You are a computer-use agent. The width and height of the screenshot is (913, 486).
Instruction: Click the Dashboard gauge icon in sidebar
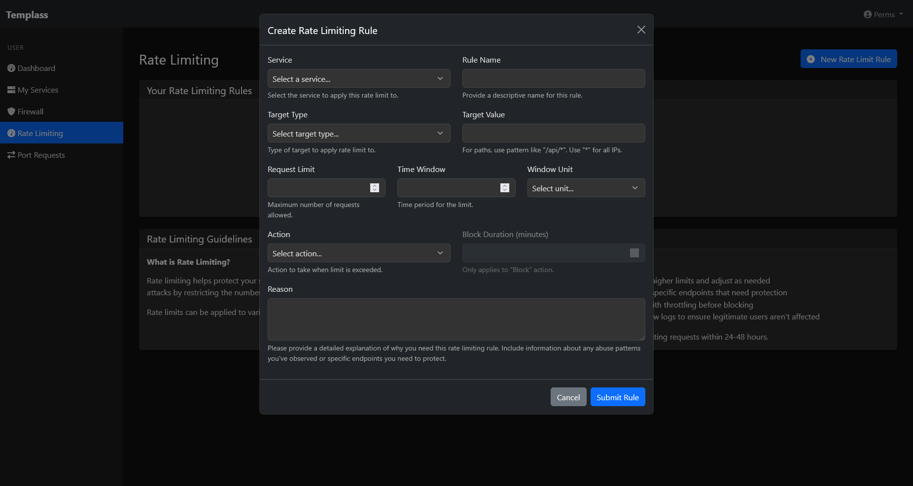[x=11, y=68]
